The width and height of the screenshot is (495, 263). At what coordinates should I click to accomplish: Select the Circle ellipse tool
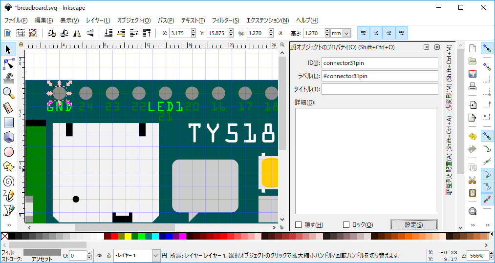tap(9, 152)
